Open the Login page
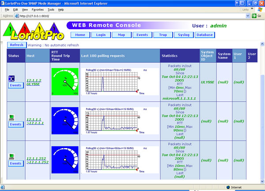The height and width of the screenshot is (191, 265). (x=101, y=35)
